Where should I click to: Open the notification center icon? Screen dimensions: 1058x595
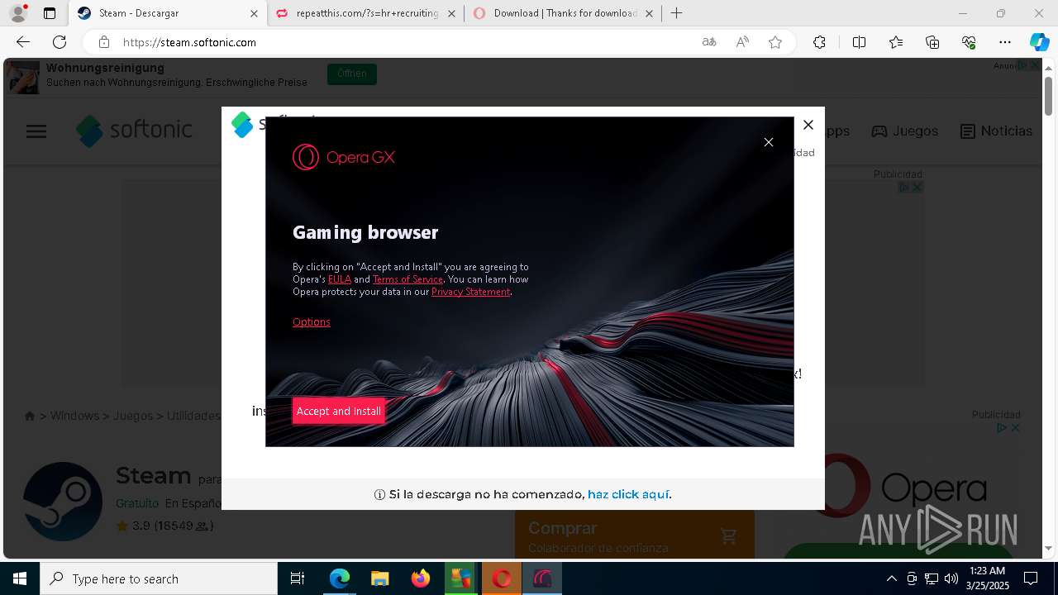click(x=1031, y=578)
